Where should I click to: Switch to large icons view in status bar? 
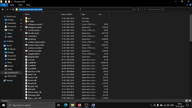[190, 101]
